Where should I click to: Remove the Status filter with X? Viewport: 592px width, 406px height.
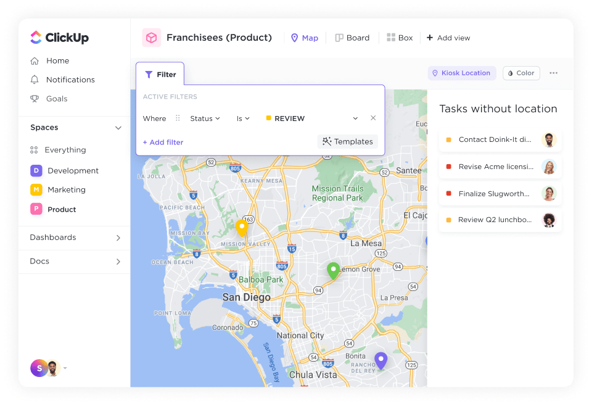tap(373, 118)
